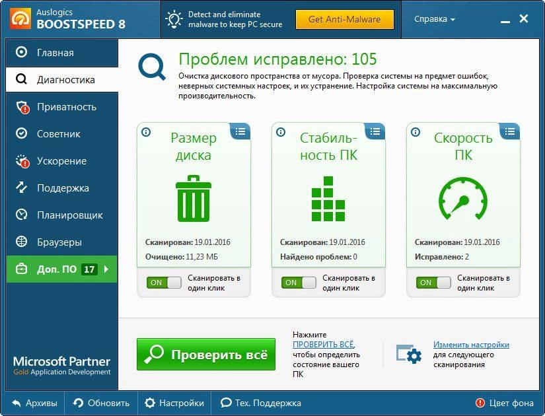
Task: Open the Ускорение section
Action: pos(62,161)
